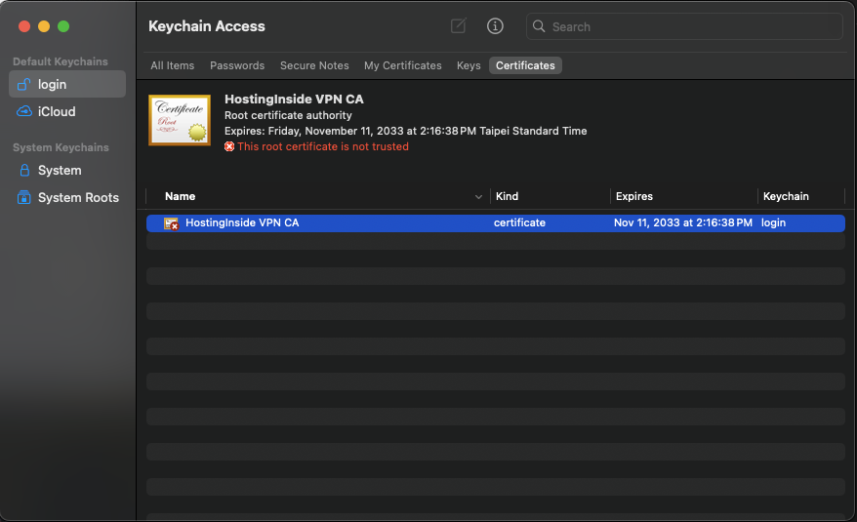Select the login keychain in sidebar
This screenshot has height=522, width=857.
pyautogui.click(x=67, y=84)
